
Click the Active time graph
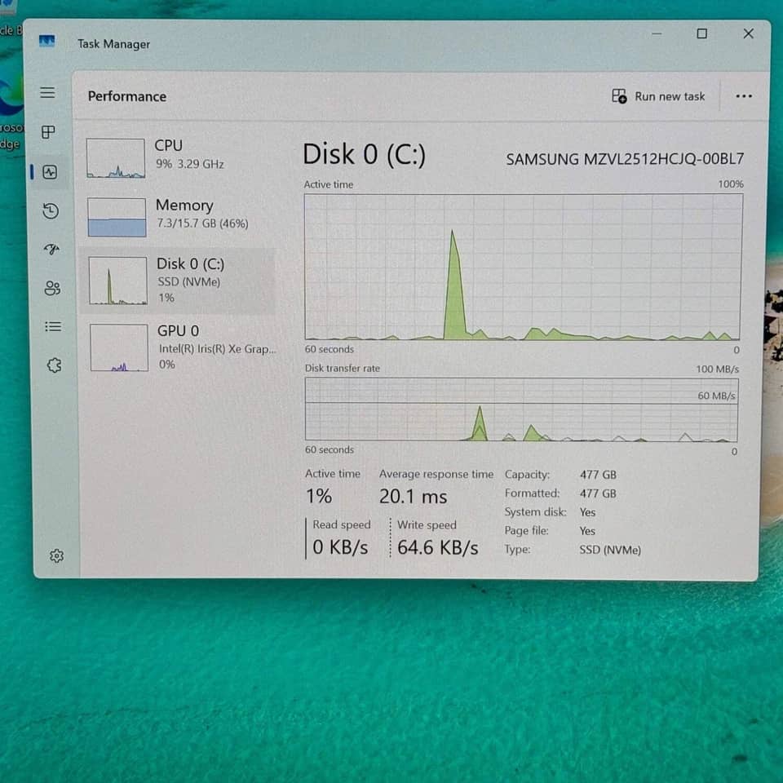tap(523, 268)
